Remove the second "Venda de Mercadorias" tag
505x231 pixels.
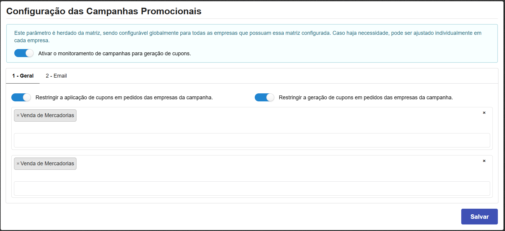pos(18,164)
